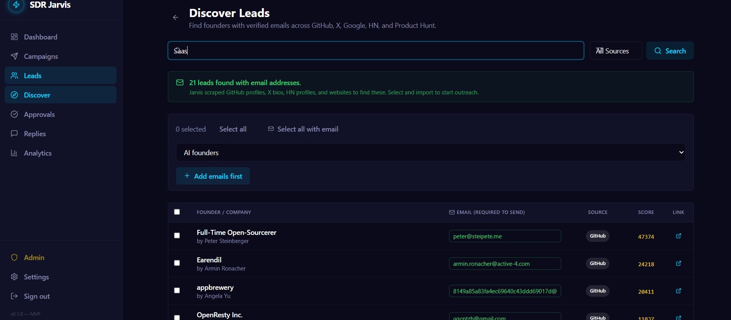Click the v0.1.0 — MVP version label
This screenshot has height=320, width=731.
26,314
